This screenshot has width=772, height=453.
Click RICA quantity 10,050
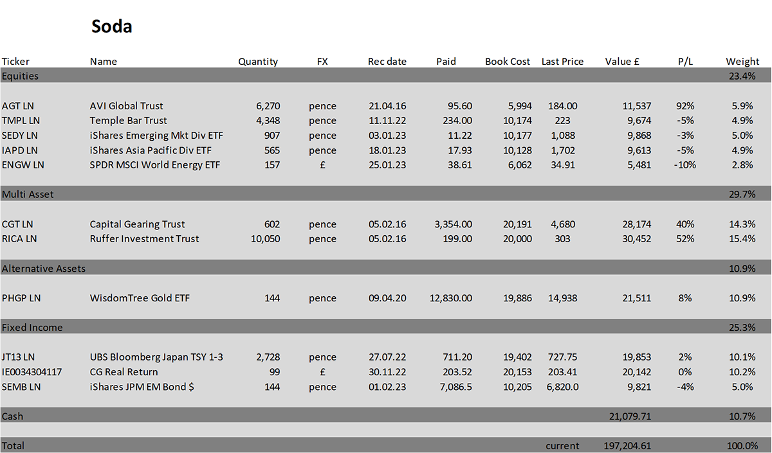click(265, 239)
